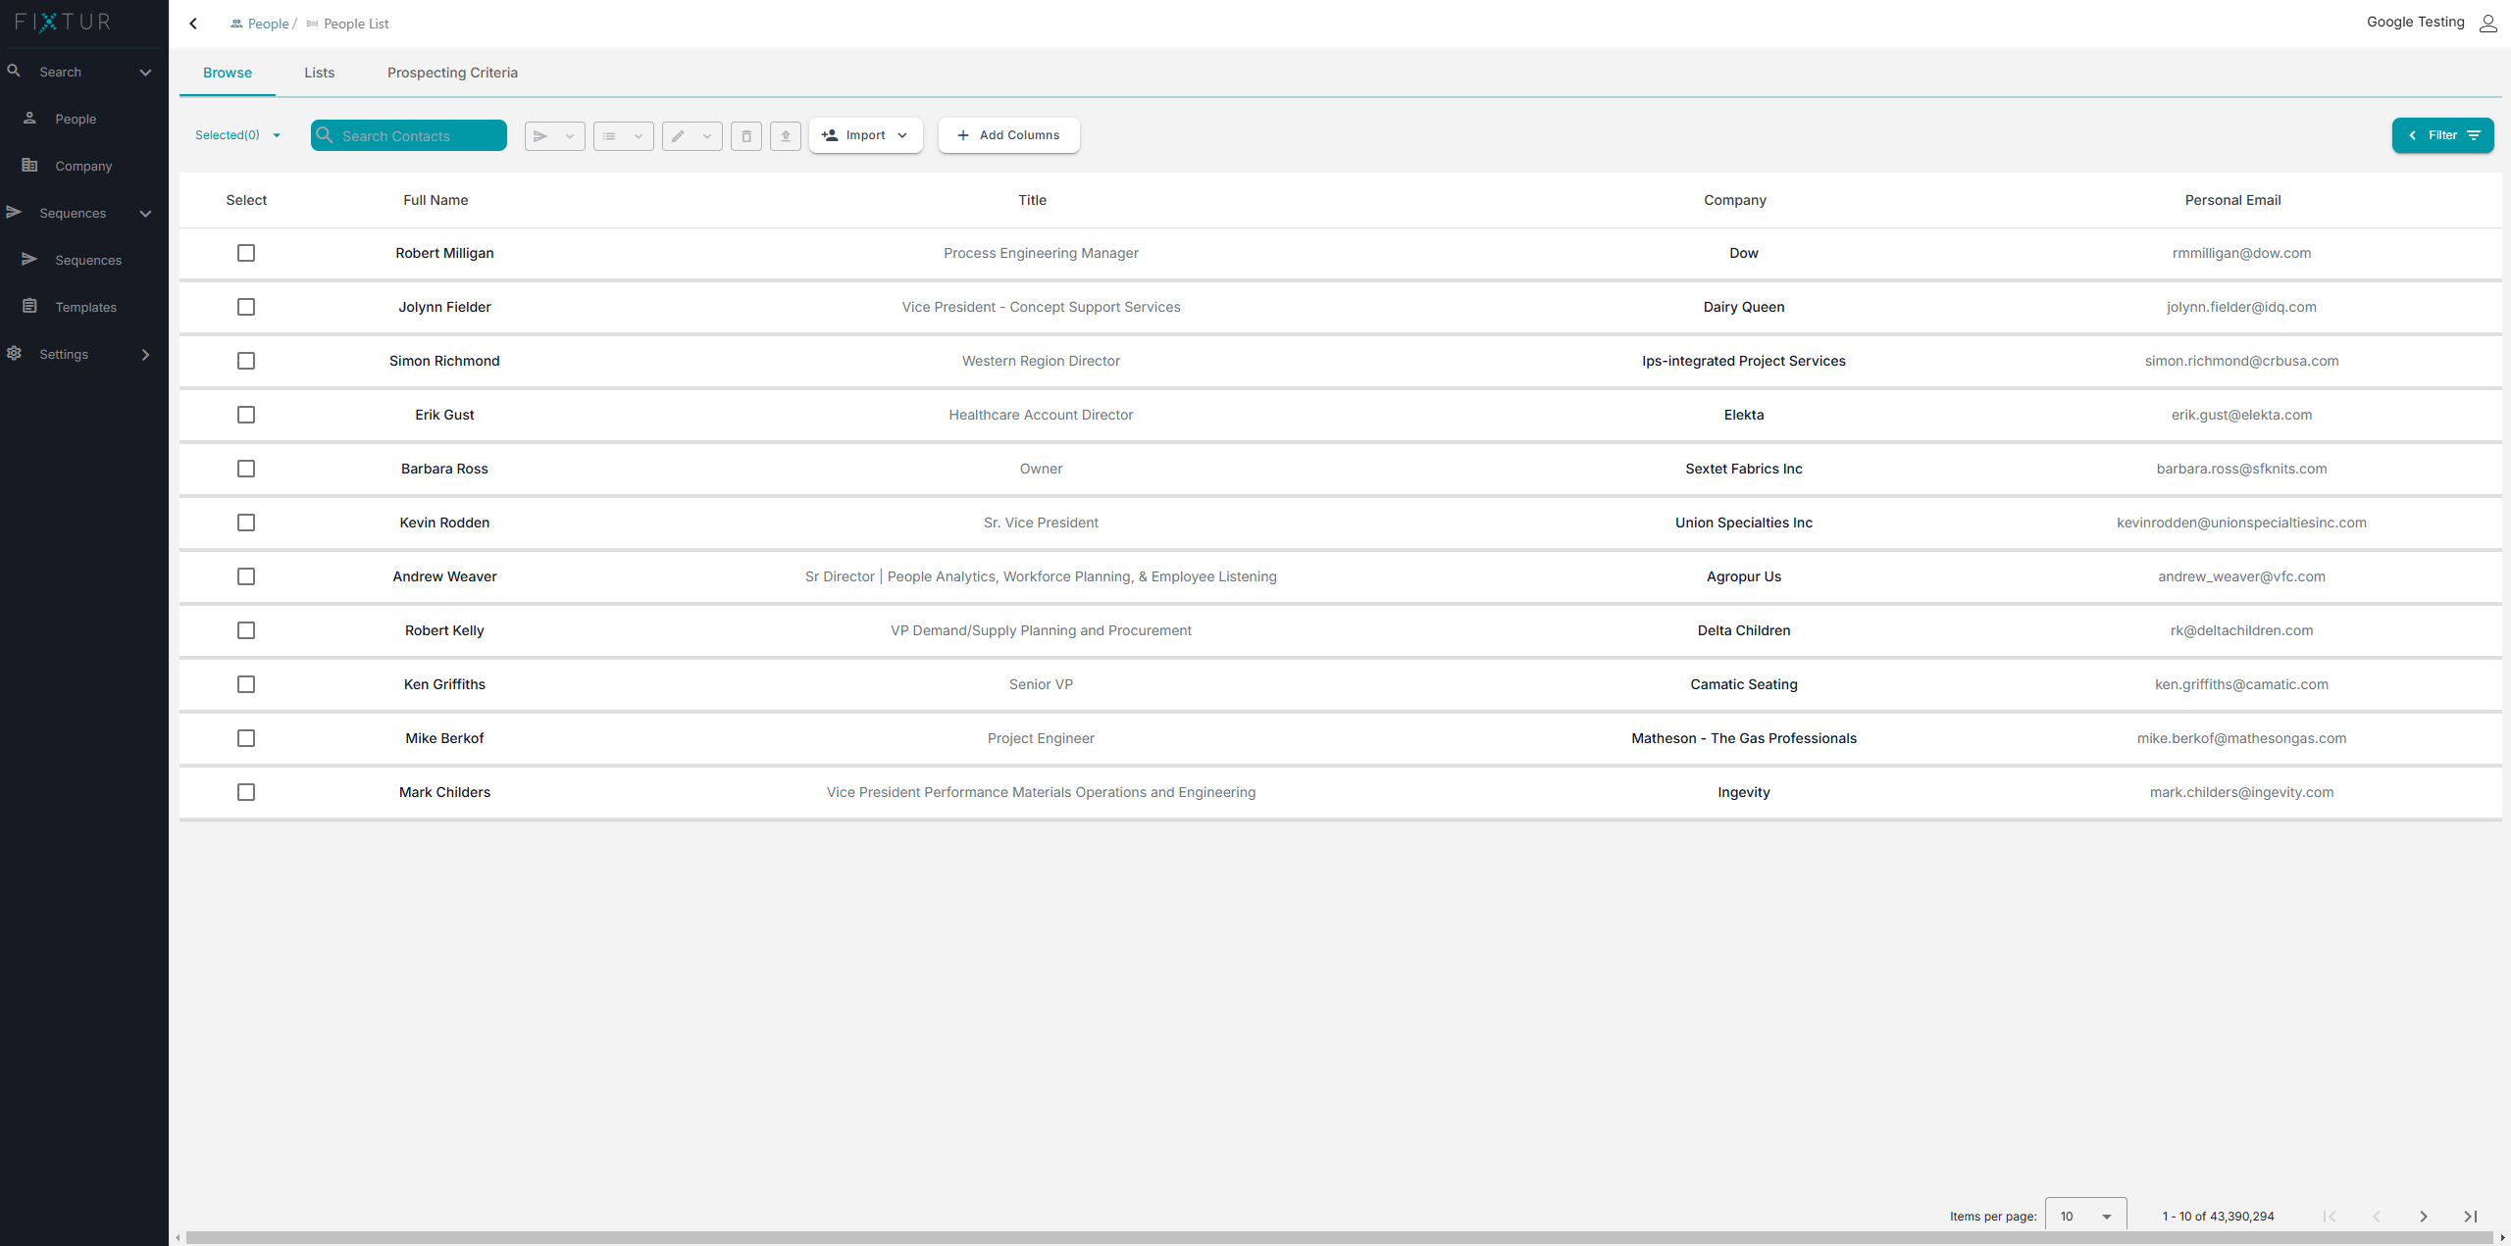Click the Google Testing account name

pos(2415,22)
